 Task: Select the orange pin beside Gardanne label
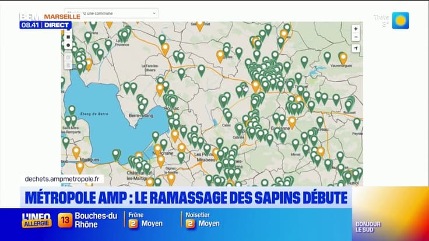pos(292,122)
